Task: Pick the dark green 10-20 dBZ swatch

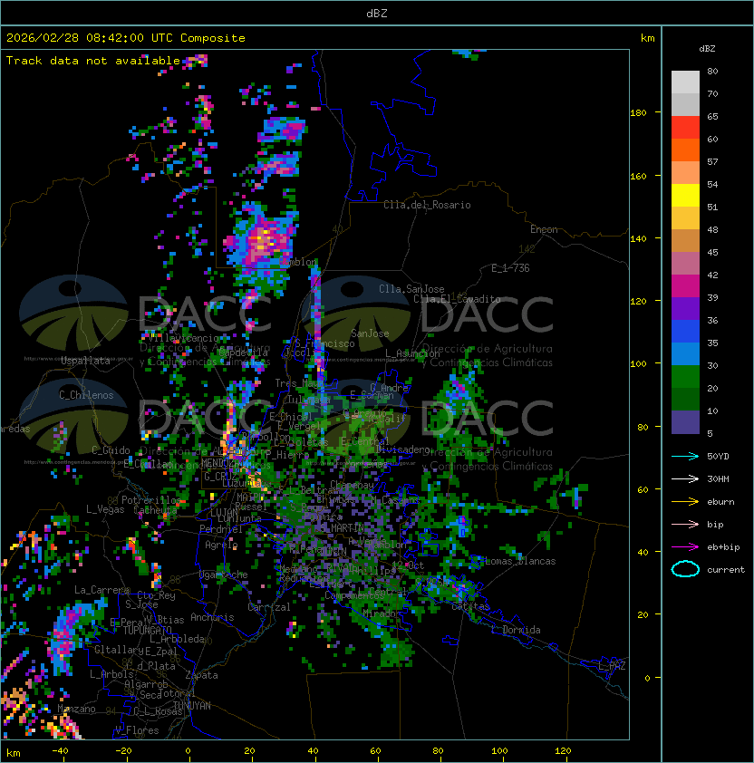Action: click(x=685, y=399)
